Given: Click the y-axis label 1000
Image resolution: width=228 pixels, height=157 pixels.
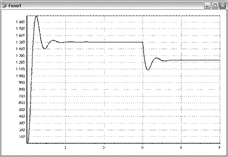Looking at the screenshot, I should (x=21, y=76).
